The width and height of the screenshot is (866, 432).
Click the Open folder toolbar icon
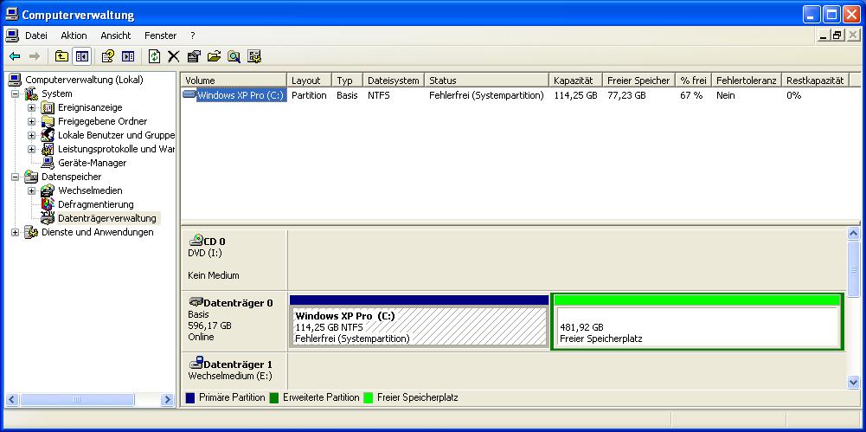(x=214, y=56)
